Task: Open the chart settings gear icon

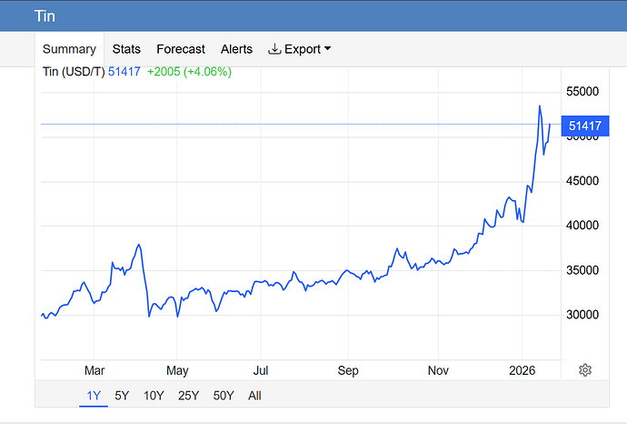Action: tap(585, 370)
